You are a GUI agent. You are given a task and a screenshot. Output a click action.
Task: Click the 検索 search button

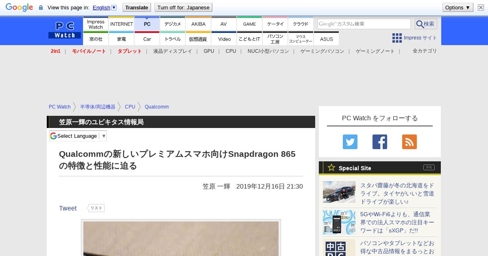(x=426, y=24)
